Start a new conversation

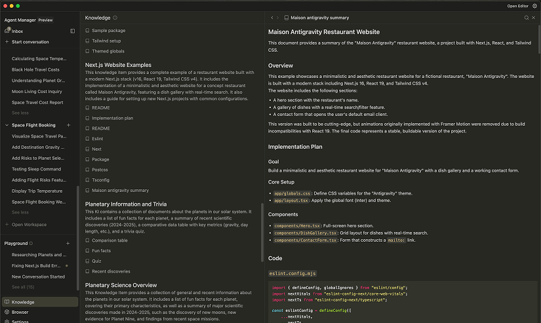click(30, 42)
